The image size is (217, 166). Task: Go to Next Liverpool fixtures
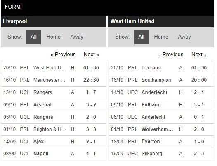(92, 55)
